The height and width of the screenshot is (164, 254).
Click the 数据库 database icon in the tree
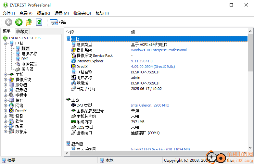[11, 132]
